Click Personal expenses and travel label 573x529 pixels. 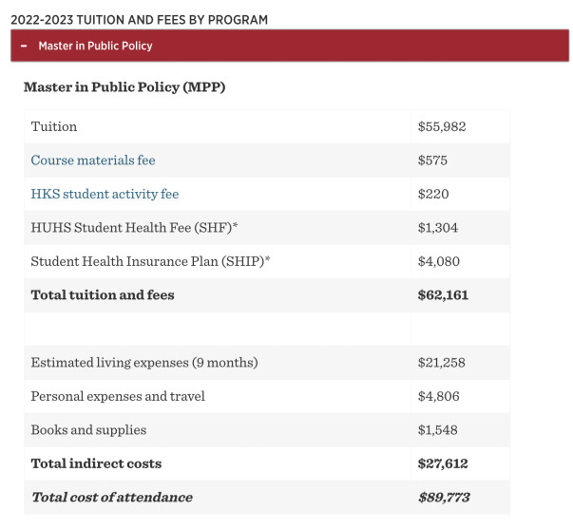[118, 396]
